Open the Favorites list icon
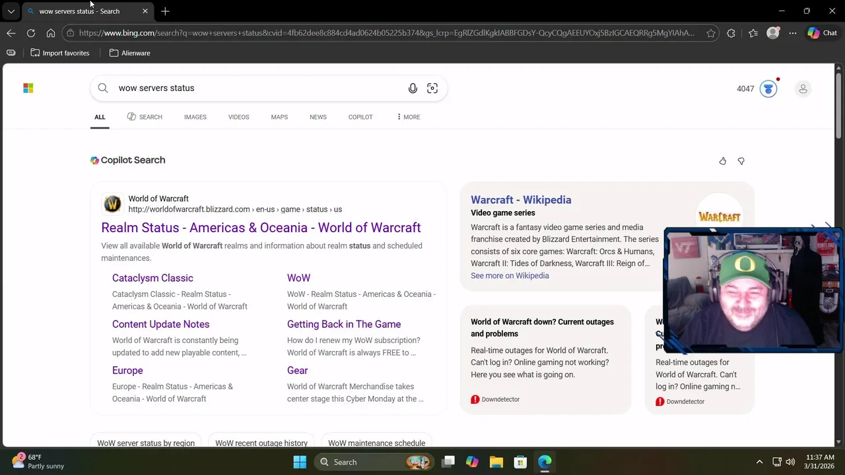This screenshot has width=845, height=475. pos(753,33)
